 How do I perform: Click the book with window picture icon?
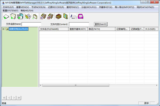(50, 17)
